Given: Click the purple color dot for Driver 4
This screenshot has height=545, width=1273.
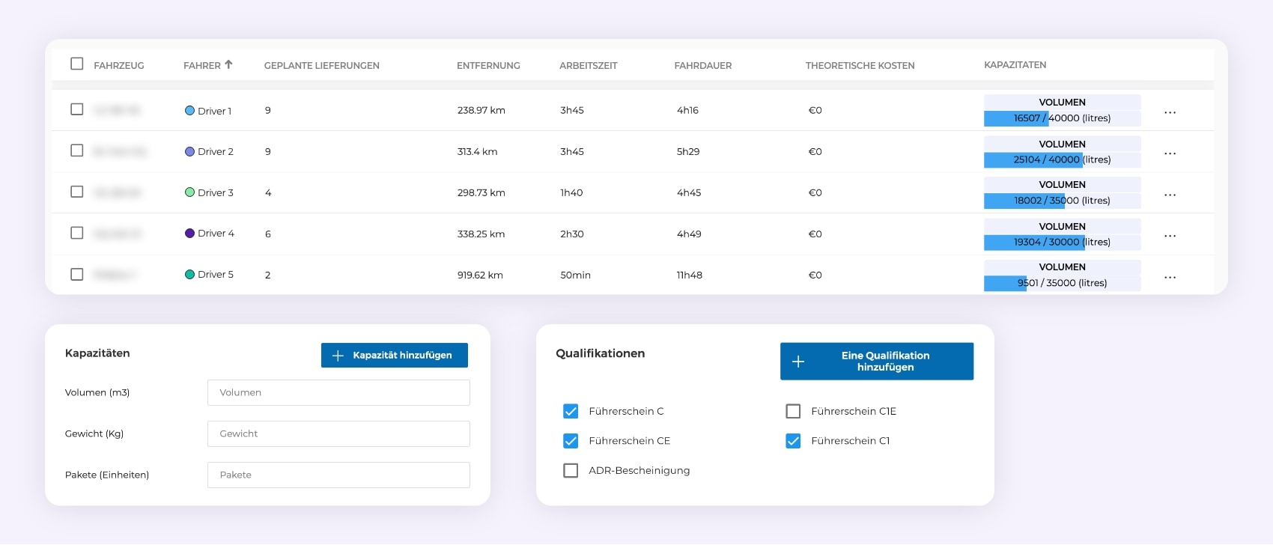Looking at the screenshot, I should coord(189,234).
